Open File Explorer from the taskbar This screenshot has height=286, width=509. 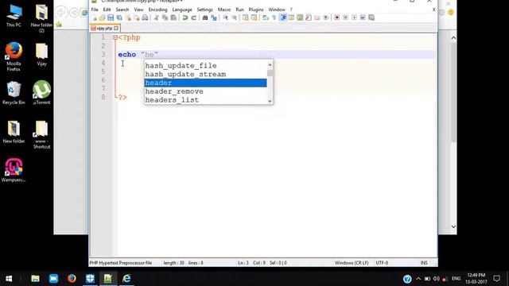(35, 279)
